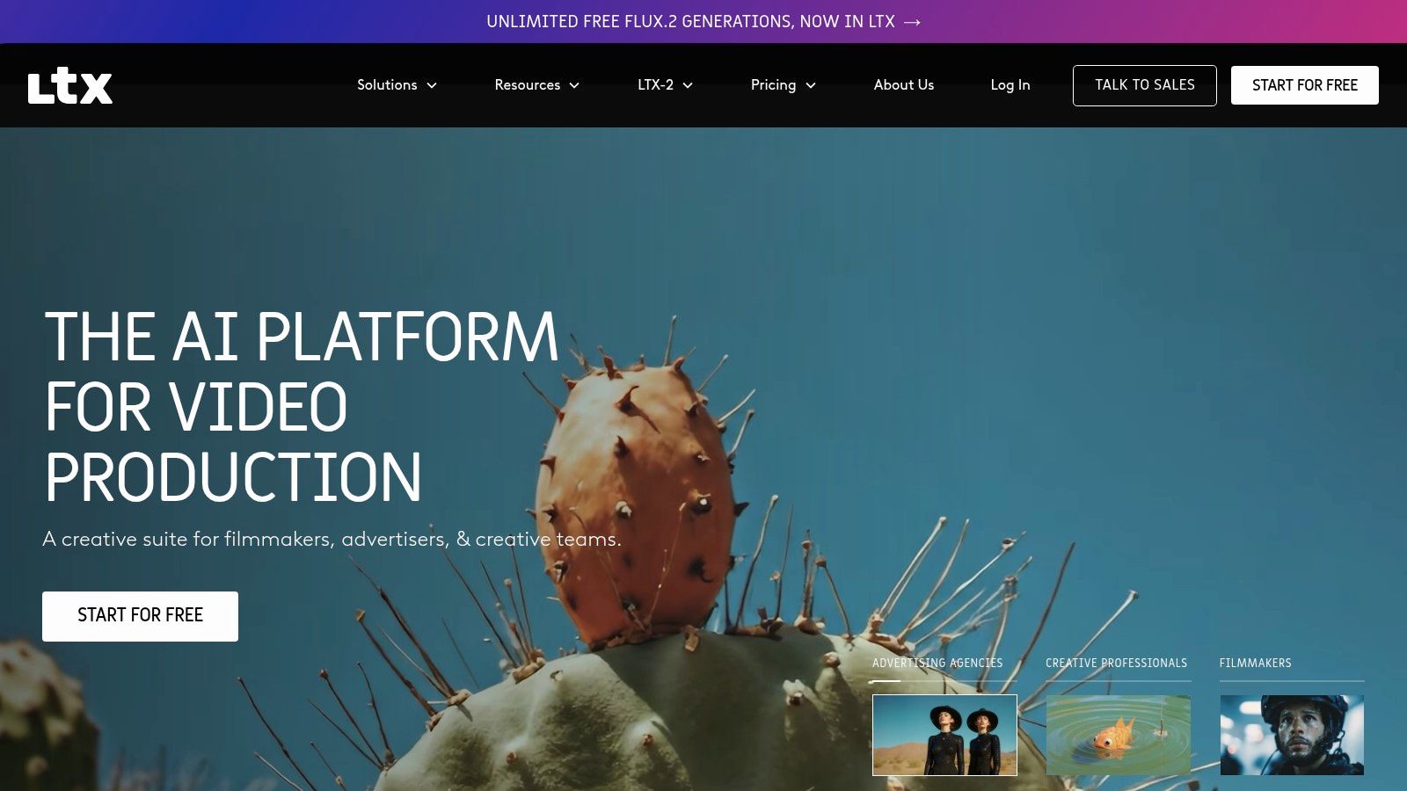Click the hero Start For Free button
This screenshot has height=791, width=1407.
[140, 616]
